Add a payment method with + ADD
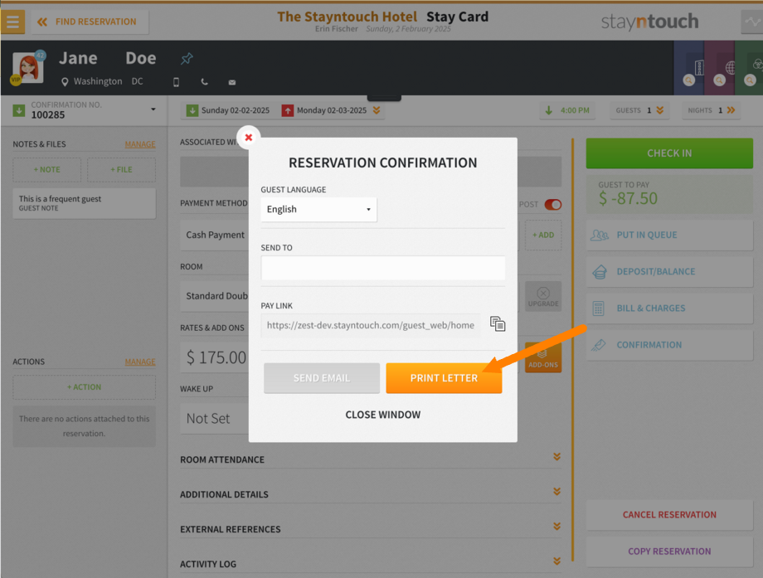This screenshot has height=578, width=763. coord(543,235)
